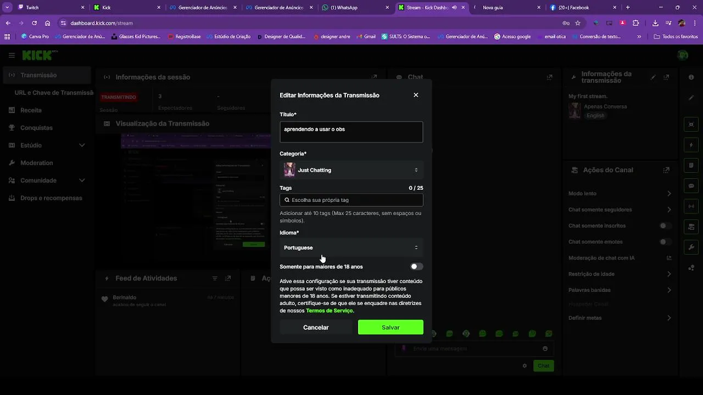Pop out the Feed de Atividades panel
The image size is (703, 395).
(228, 279)
